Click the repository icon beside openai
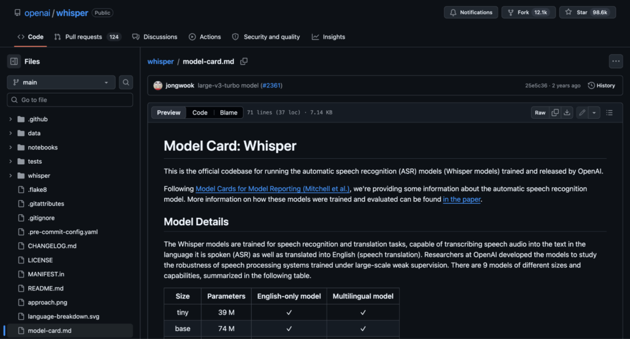Viewport: 630px width, 339px height. tap(17, 13)
